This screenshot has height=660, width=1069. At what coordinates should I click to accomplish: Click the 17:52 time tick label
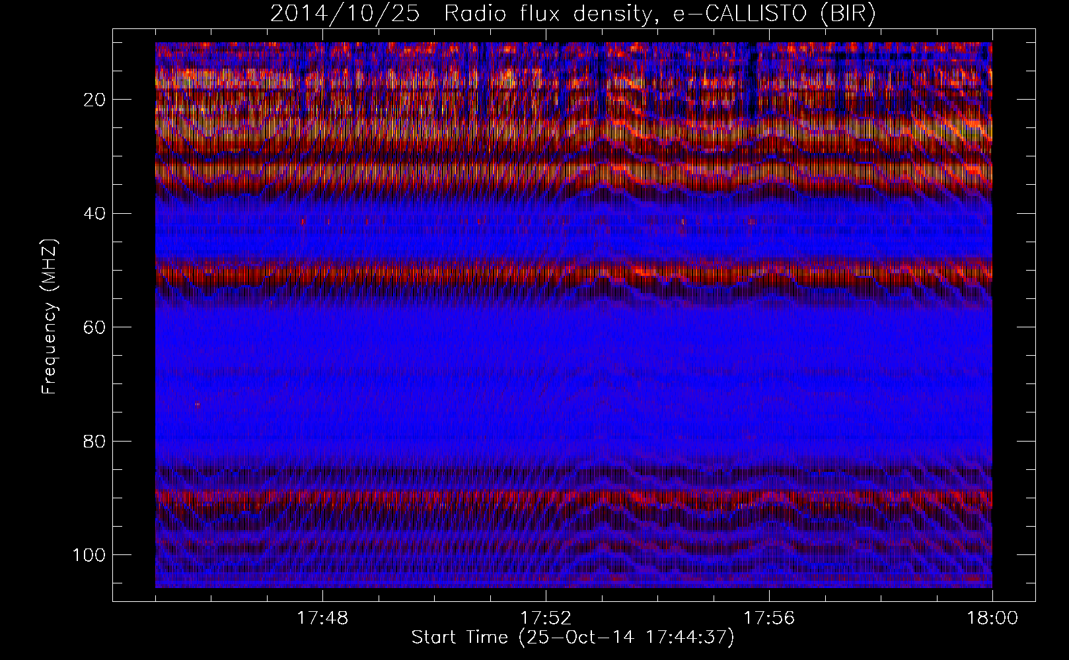[546, 618]
